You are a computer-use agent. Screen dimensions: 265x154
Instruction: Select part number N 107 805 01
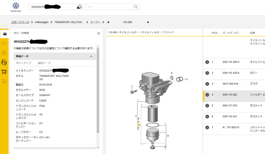pyautogui.click(x=231, y=127)
